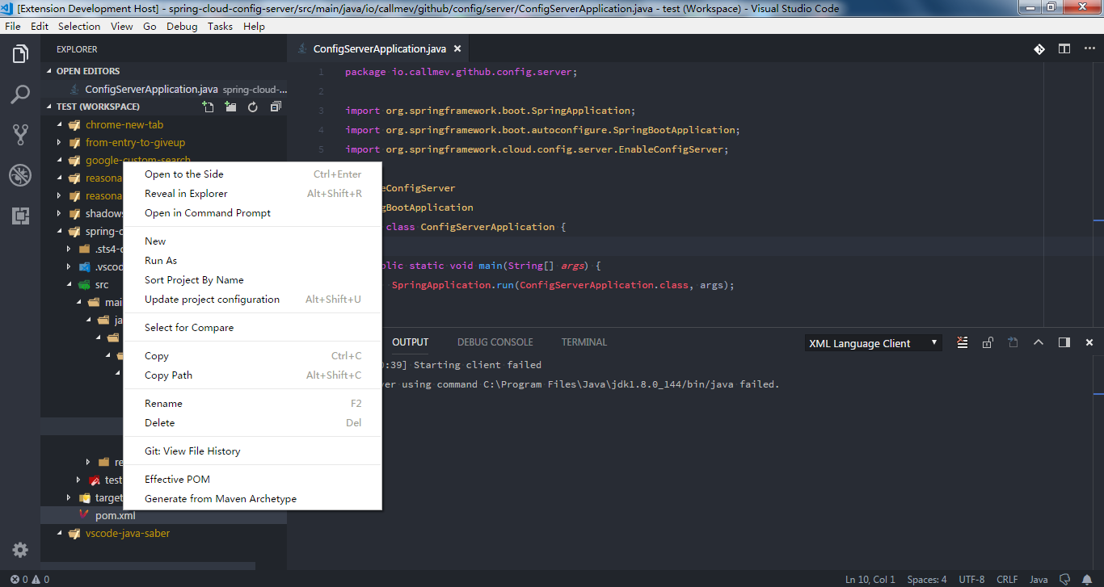The height and width of the screenshot is (587, 1104).
Task: Click Ln 10, Col 1 in status bar
Action: [870, 579]
